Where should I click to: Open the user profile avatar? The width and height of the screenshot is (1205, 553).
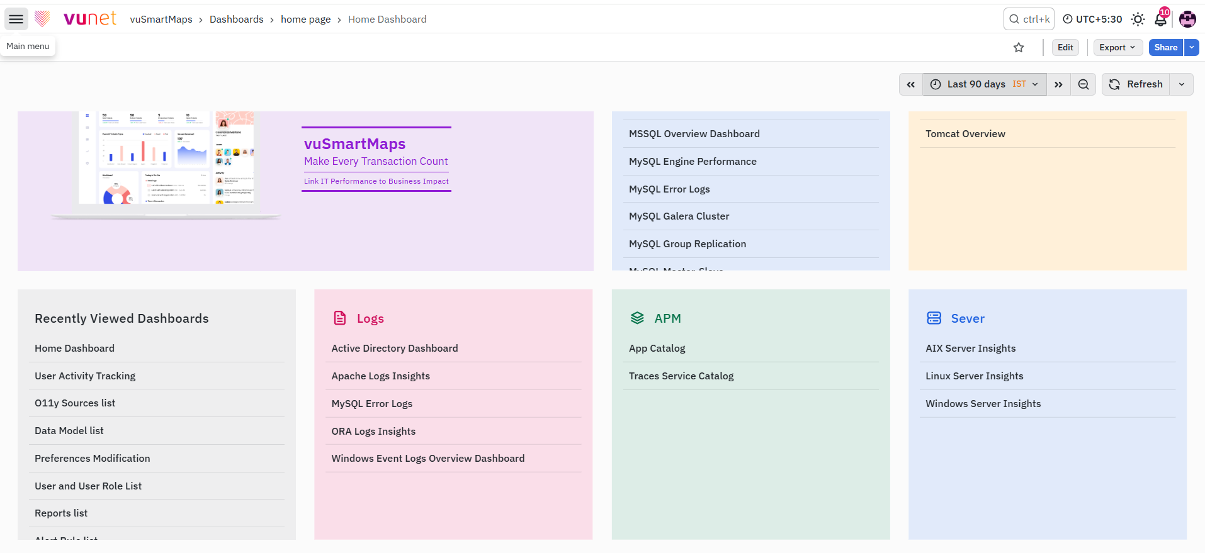[1187, 20]
